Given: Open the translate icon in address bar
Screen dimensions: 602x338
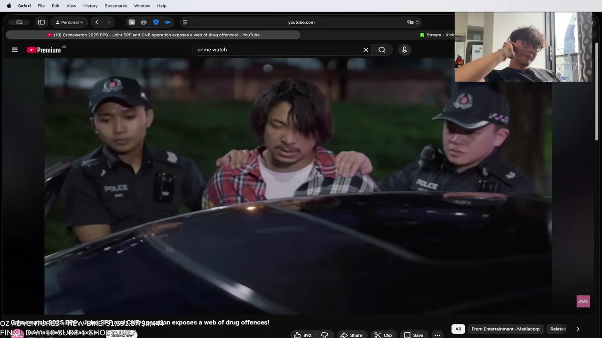Looking at the screenshot, I should click(410, 22).
